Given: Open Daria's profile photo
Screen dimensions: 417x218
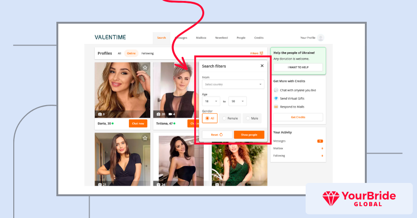Looking at the screenshot, I should [x=122, y=90].
